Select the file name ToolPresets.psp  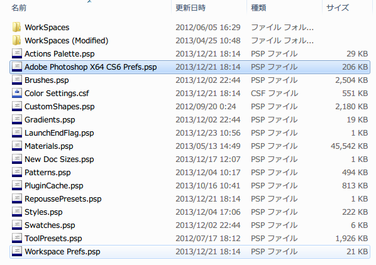pyautogui.click(x=53, y=238)
